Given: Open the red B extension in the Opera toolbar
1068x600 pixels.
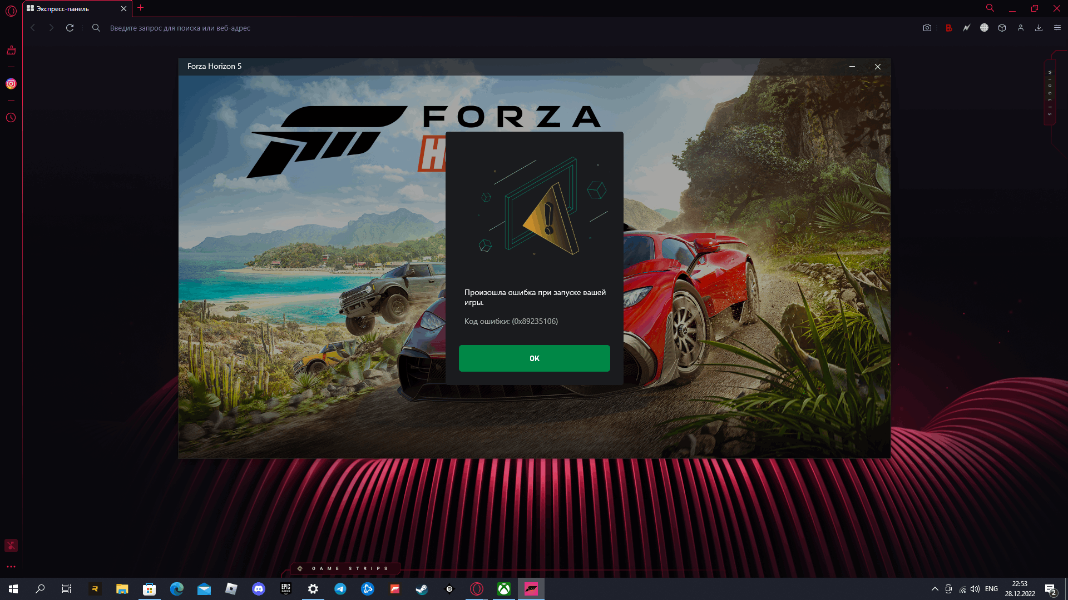Looking at the screenshot, I should click(948, 28).
